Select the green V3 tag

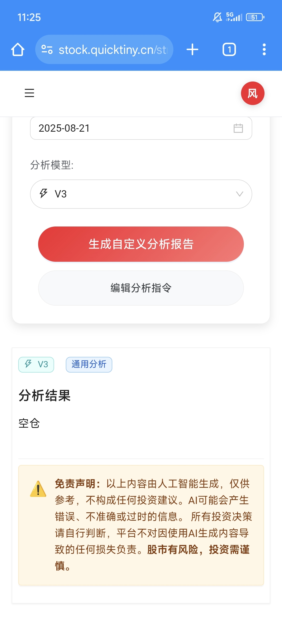[x=36, y=364]
